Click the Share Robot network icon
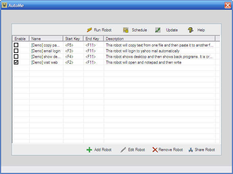The height and width of the screenshot is (174, 233). pyautogui.click(x=191, y=150)
